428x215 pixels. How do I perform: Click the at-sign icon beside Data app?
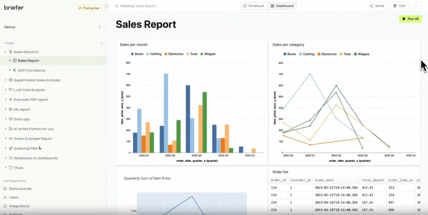coord(11,119)
